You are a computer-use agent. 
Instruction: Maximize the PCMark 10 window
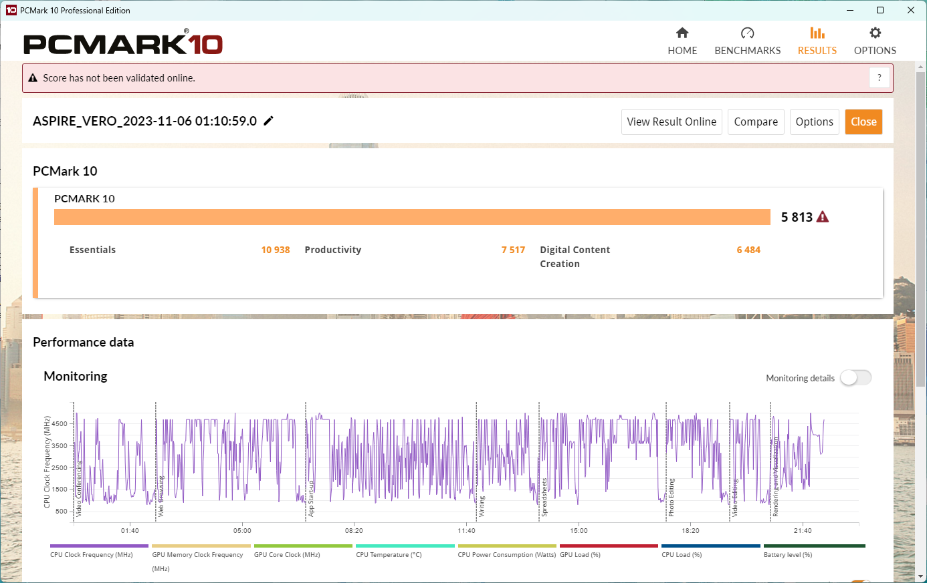point(880,10)
